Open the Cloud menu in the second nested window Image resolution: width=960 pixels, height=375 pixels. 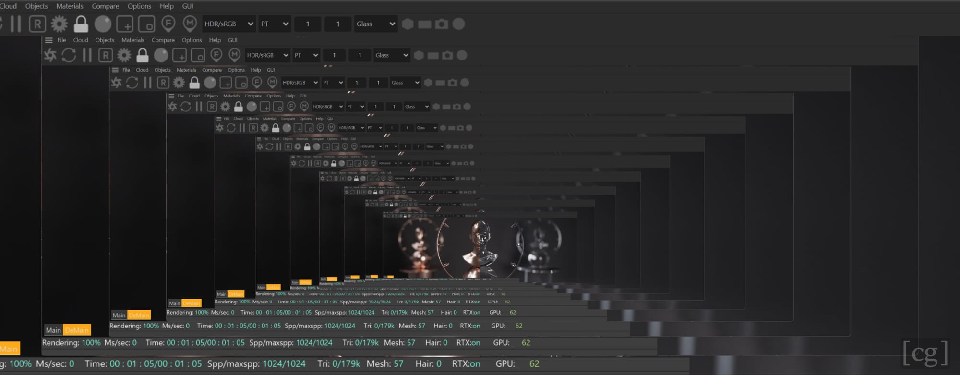(x=80, y=40)
